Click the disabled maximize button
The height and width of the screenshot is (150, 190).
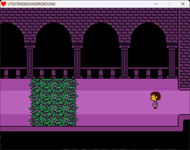(x=169, y=4)
